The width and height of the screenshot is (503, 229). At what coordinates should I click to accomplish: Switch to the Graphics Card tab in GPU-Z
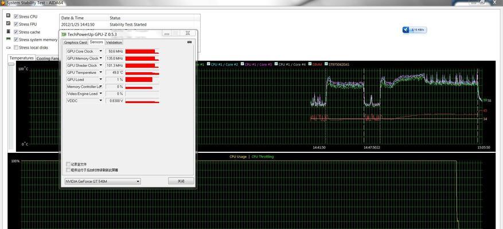[75, 42]
